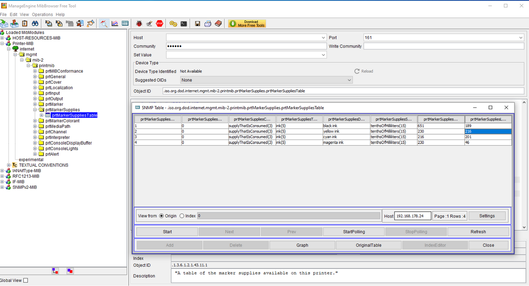Select the prtAlert tree node
This screenshot has height=286, width=529.
[52, 154]
